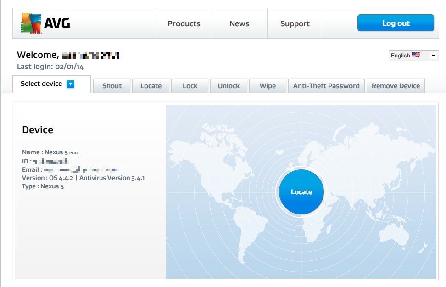Click the Remove Device tab
The width and height of the screenshot is (446, 287).
coord(396,86)
